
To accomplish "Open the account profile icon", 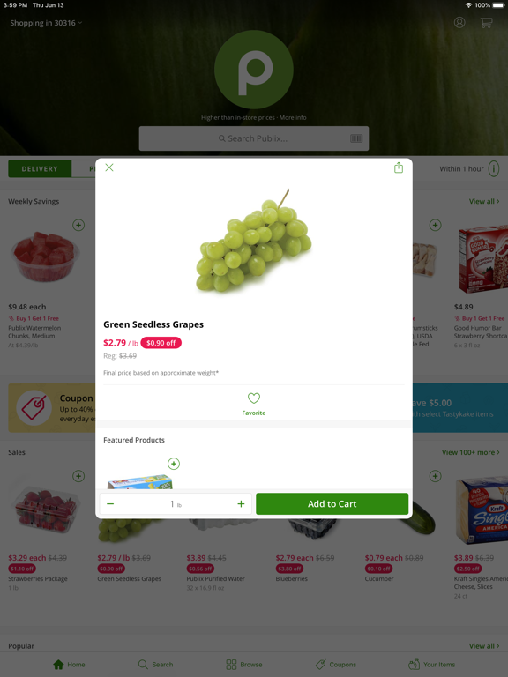I will click(459, 22).
